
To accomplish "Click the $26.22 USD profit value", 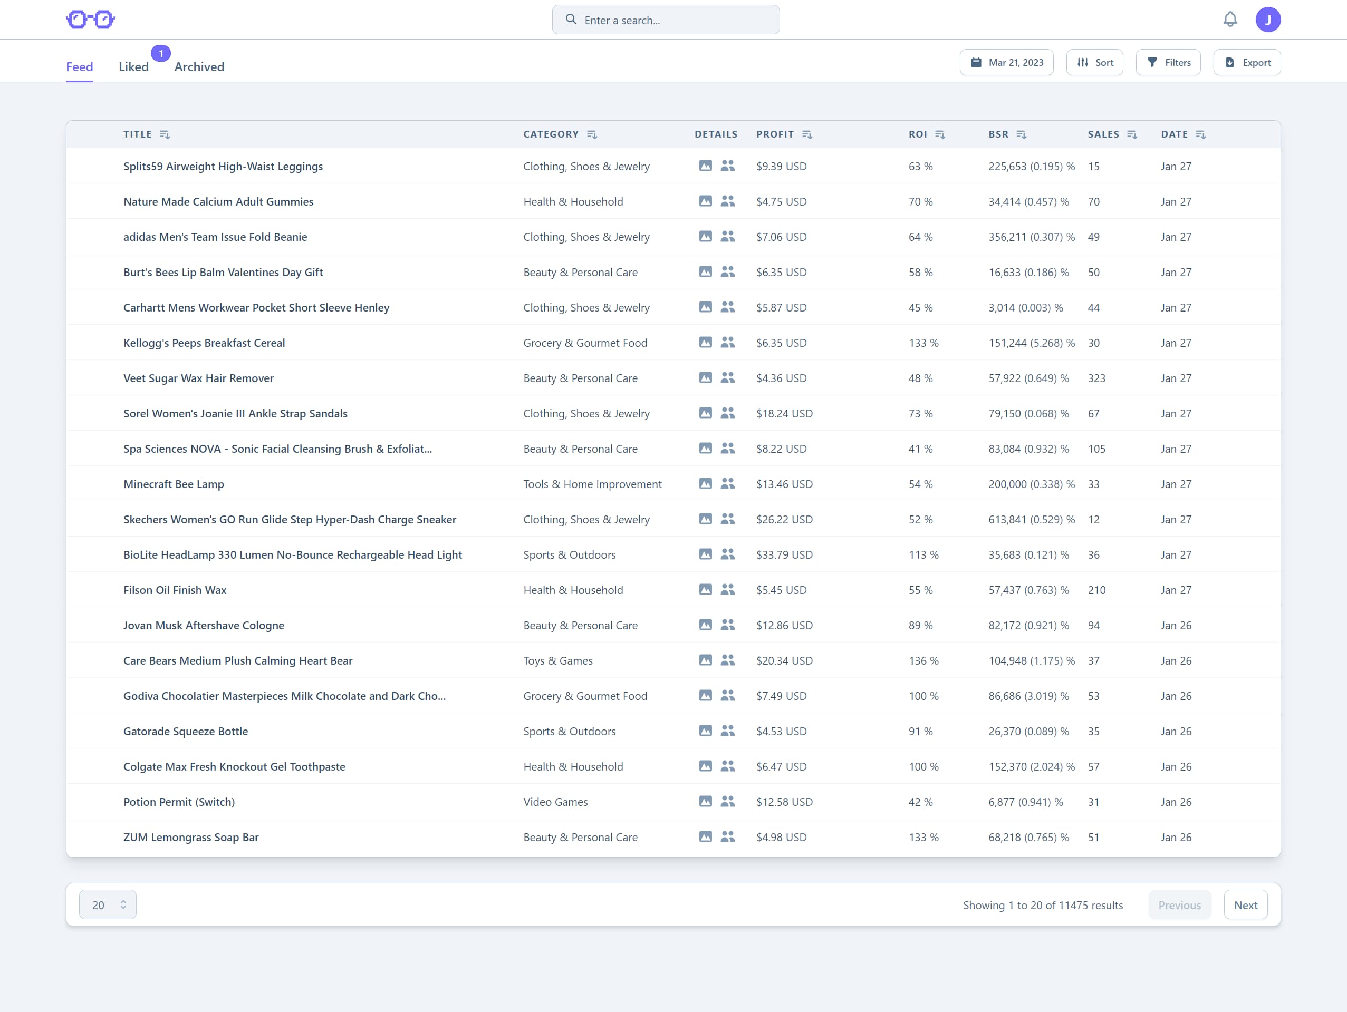I will pyautogui.click(x=784, y=519).
